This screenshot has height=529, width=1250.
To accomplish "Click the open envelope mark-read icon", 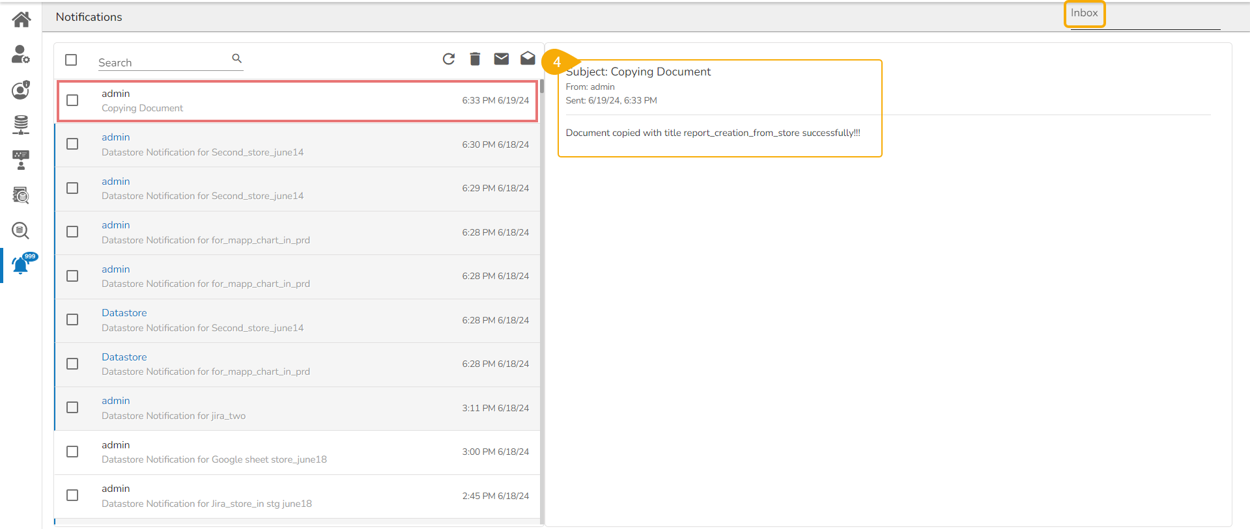I will pos(528,59).
